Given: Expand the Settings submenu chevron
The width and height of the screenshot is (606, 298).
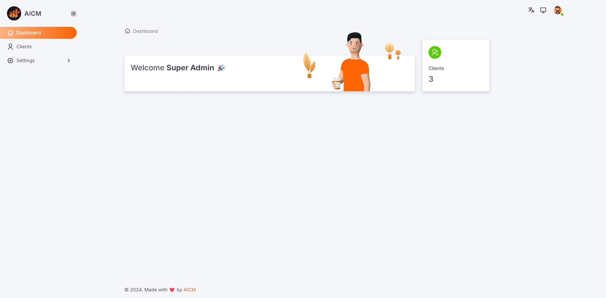Looking at the screenshot, I should 69,61.
